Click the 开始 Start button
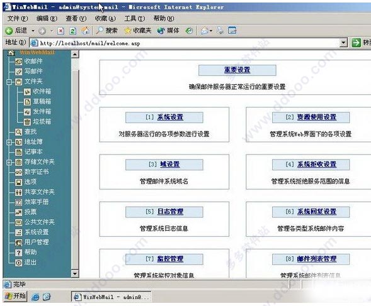This screenshot has height=306, width=371. [x=15, y=296]
